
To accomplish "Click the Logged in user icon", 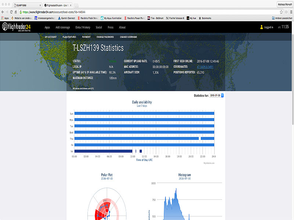I will 262,27.
